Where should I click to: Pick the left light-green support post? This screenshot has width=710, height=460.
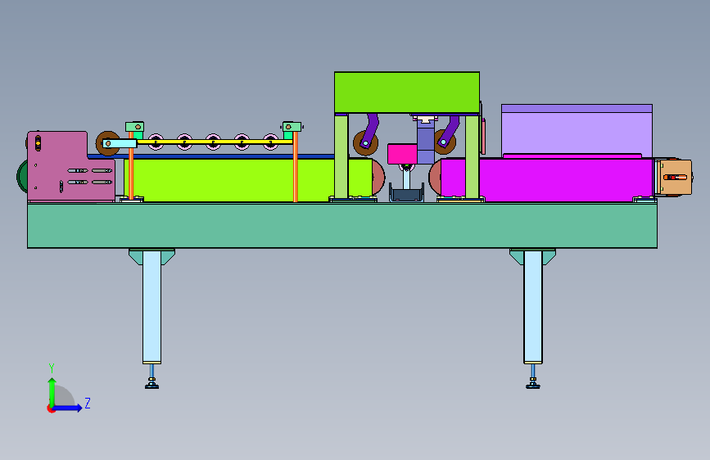click(x=341, y=156)
